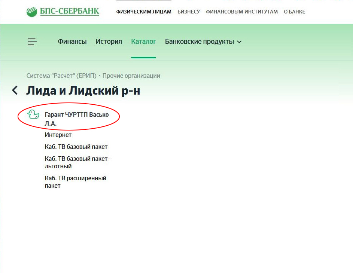Click the БПС-СБЕРБАНК logo text link

(x=70, y=12)
